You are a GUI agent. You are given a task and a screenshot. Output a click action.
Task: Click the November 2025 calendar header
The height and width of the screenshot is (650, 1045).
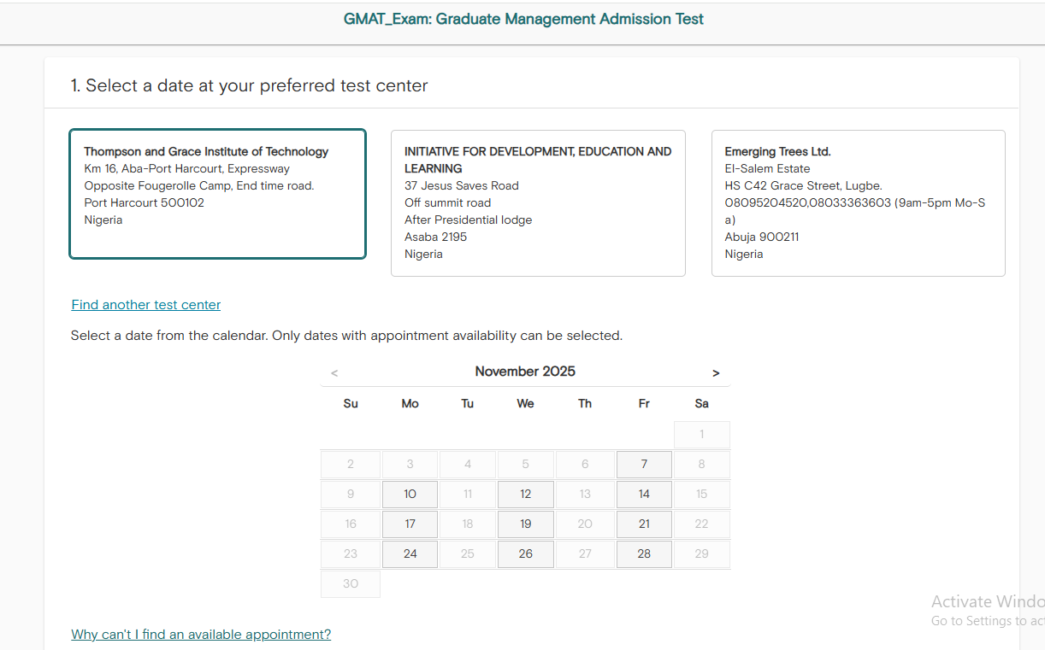point(525,372)
